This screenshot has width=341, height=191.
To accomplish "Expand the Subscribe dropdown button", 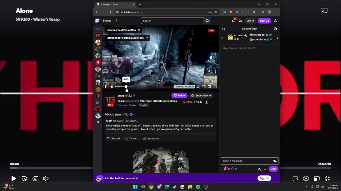I will click(x=201, y=95).
